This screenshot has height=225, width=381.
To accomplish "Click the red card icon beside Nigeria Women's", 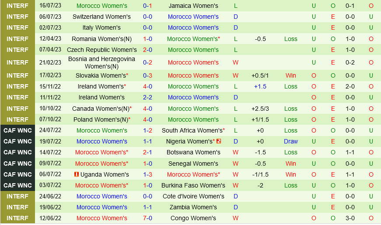I will pyautogui.click(x=219, y=141).
